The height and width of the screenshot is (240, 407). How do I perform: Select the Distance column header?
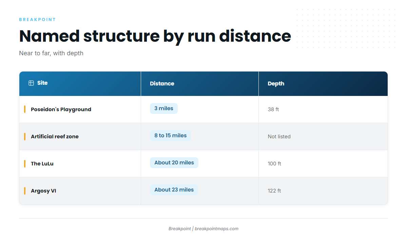tap(200, 84)
